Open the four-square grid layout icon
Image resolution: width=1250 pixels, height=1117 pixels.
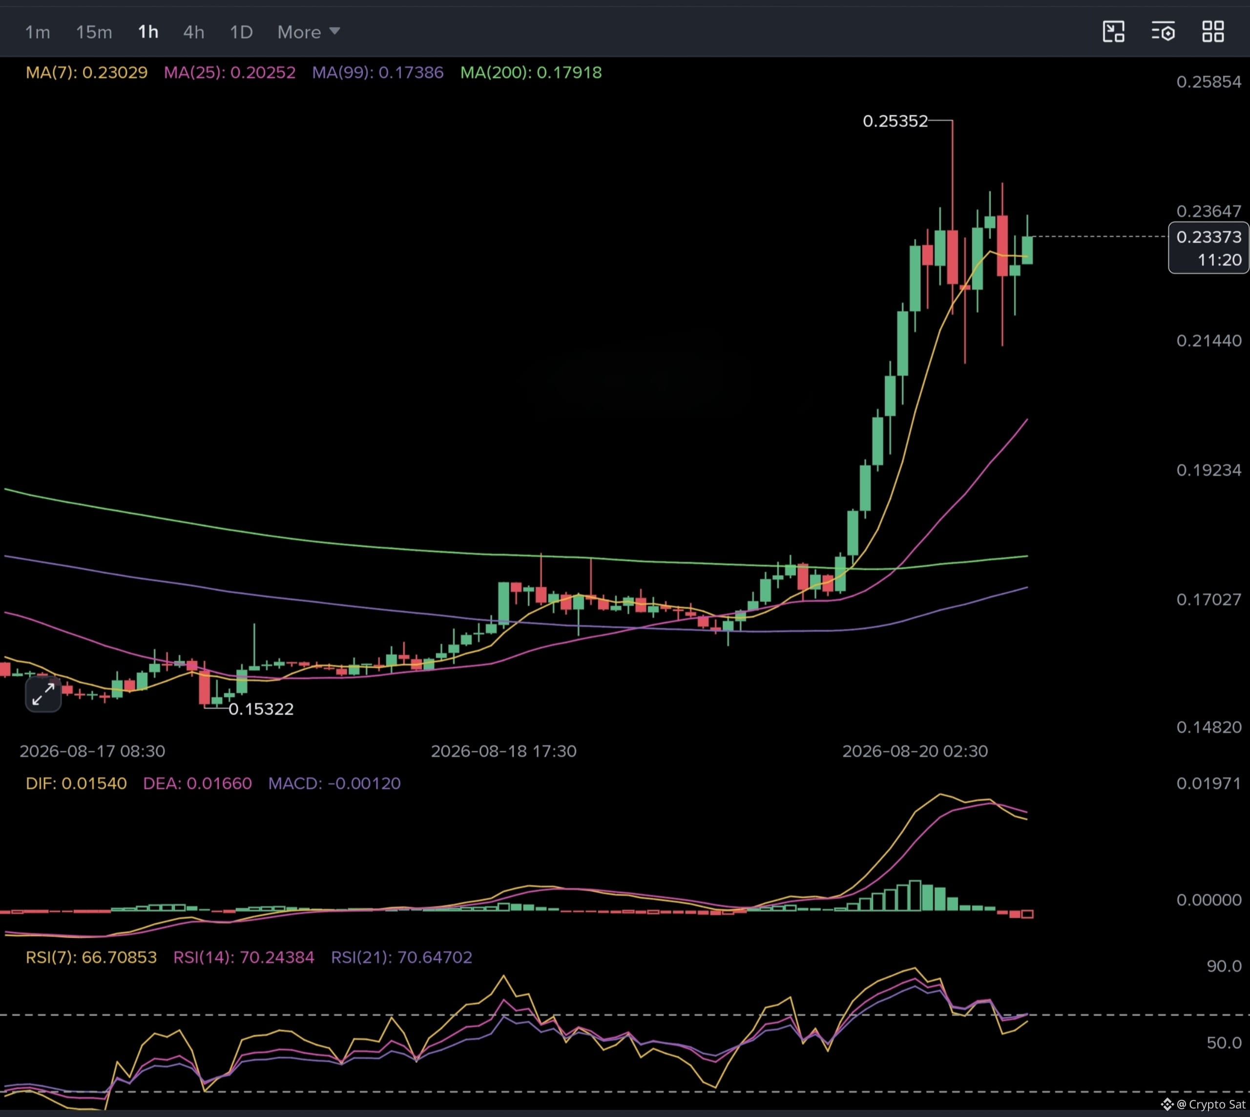point(1212,31)
